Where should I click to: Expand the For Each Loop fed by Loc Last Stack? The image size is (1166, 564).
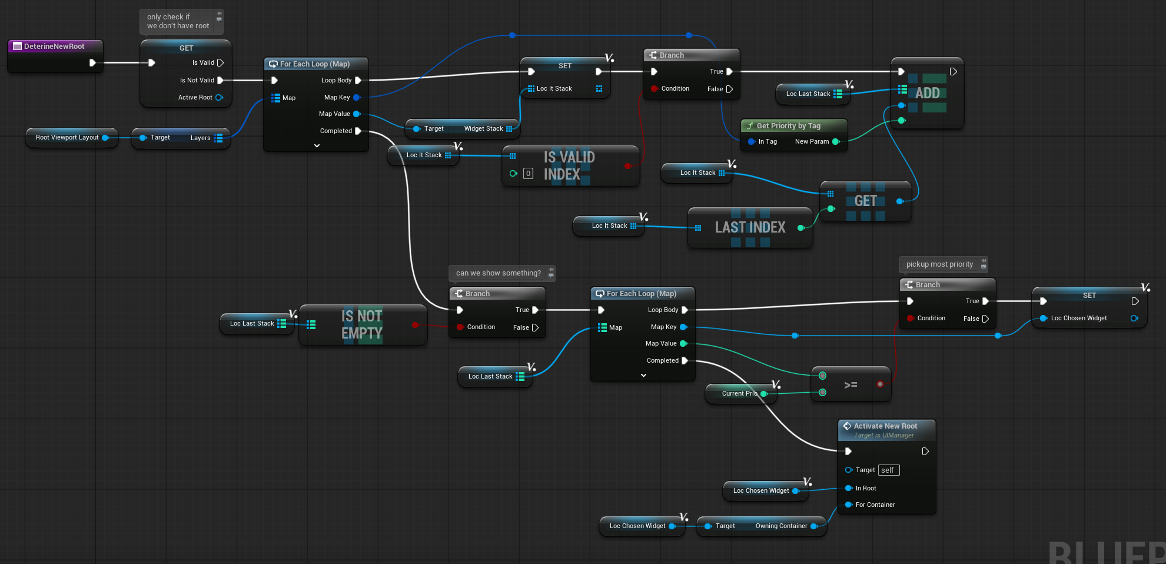[x=643, y=375]
